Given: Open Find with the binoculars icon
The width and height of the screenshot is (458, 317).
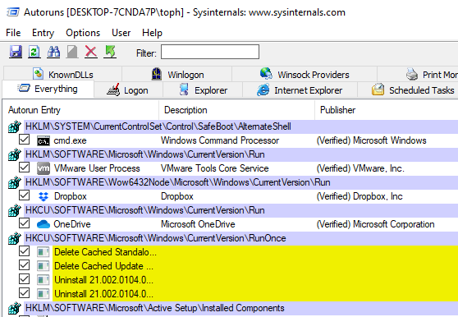Looking at the screenshot, I should 53,52.
